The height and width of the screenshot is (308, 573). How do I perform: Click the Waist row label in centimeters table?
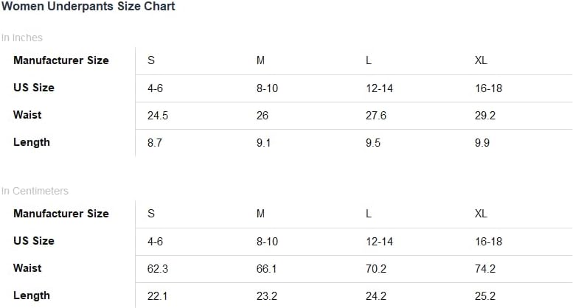[x=27, y=268]
